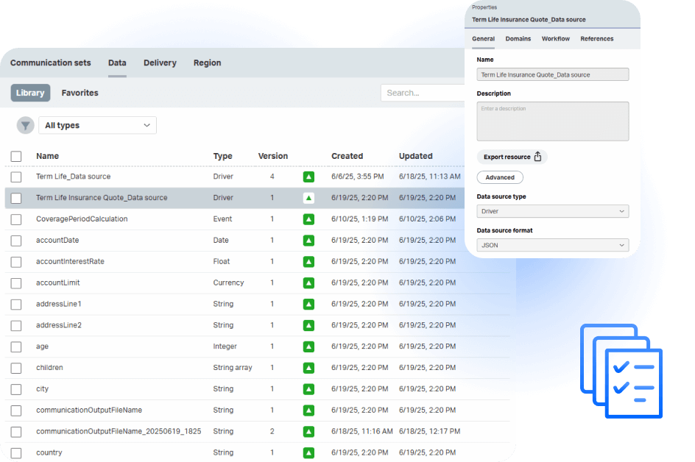Check the box beside addressLine1
Screen dimensions: 695x462
pyautogui.click(x=15, y=304)
